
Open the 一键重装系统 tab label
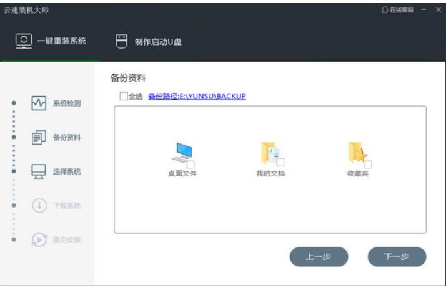(x=62, y=41)
